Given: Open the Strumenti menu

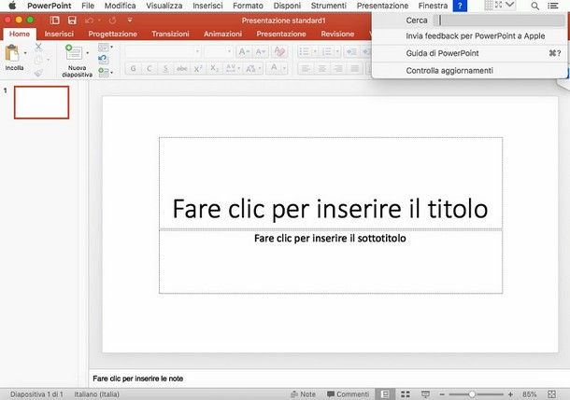Looking at the screenshot, I should coord(329,6).
